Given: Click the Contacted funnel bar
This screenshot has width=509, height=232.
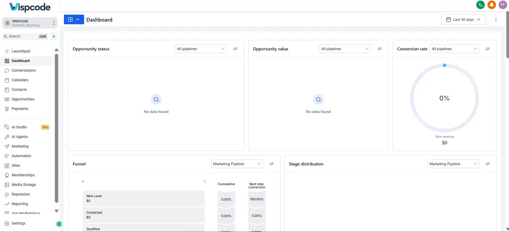Looking at the screenshot, I should pyautogui.click(x=144, y=215).
